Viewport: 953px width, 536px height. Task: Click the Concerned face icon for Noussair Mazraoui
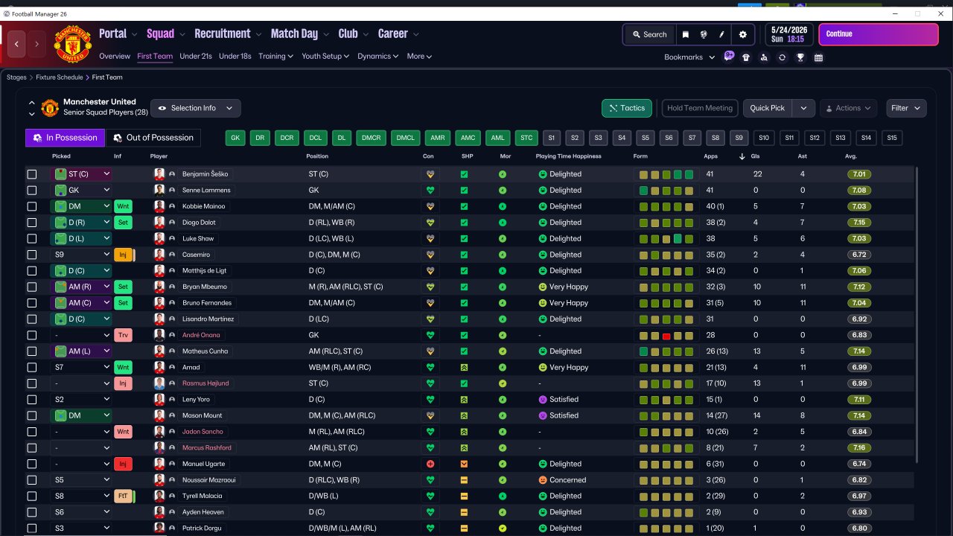point(543,480)
